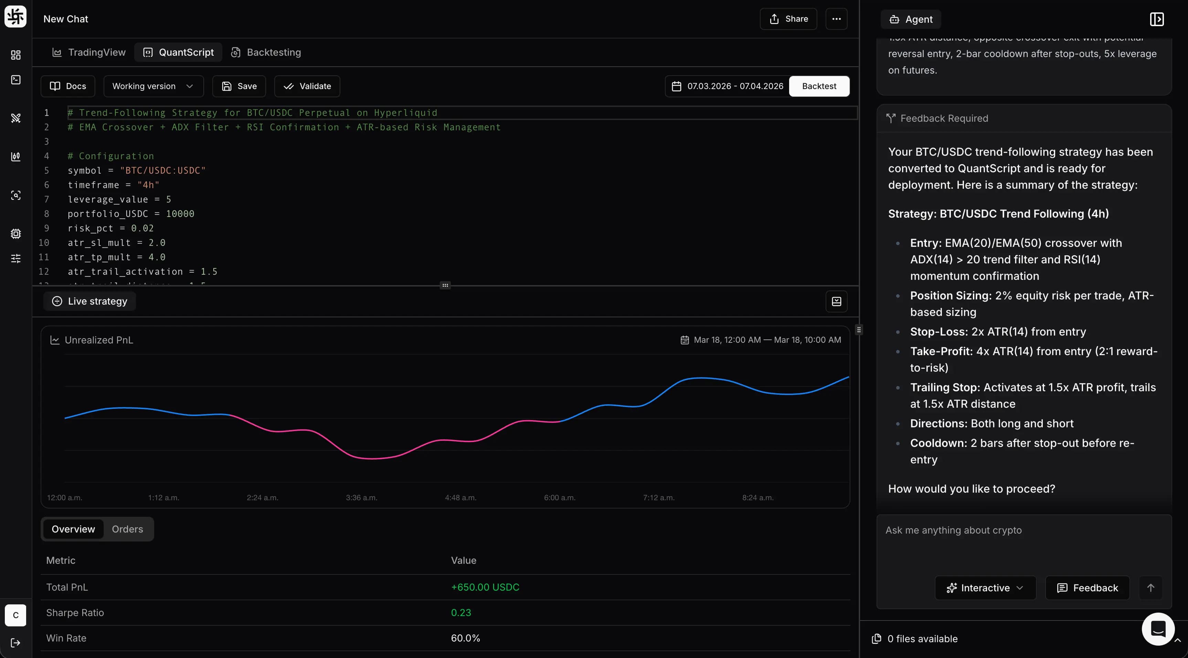Click the Total PnL value +650.00 USDC
Viewport: 1188px width, 658px height.
pyautogui.click(x=485, y=587)
